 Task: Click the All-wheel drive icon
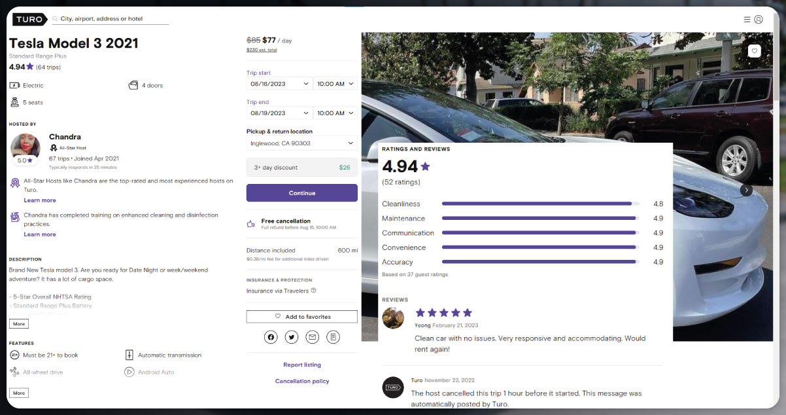click(x=14, y=372)
